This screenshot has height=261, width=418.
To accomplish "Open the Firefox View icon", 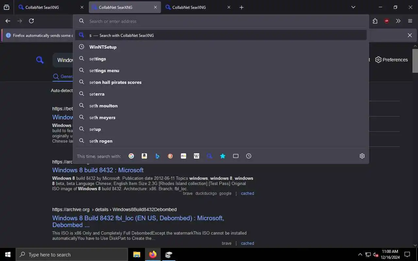I will point(7,7).
